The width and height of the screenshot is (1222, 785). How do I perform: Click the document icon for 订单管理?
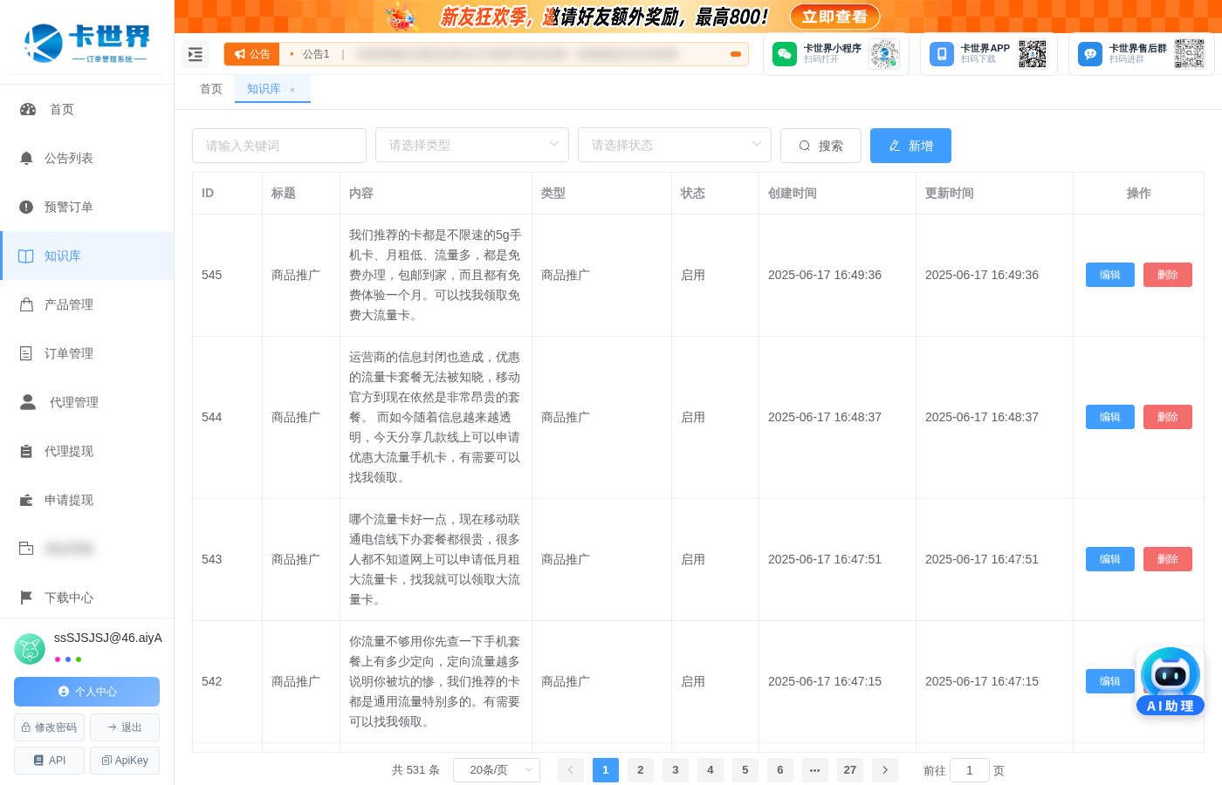click(26, 353)
